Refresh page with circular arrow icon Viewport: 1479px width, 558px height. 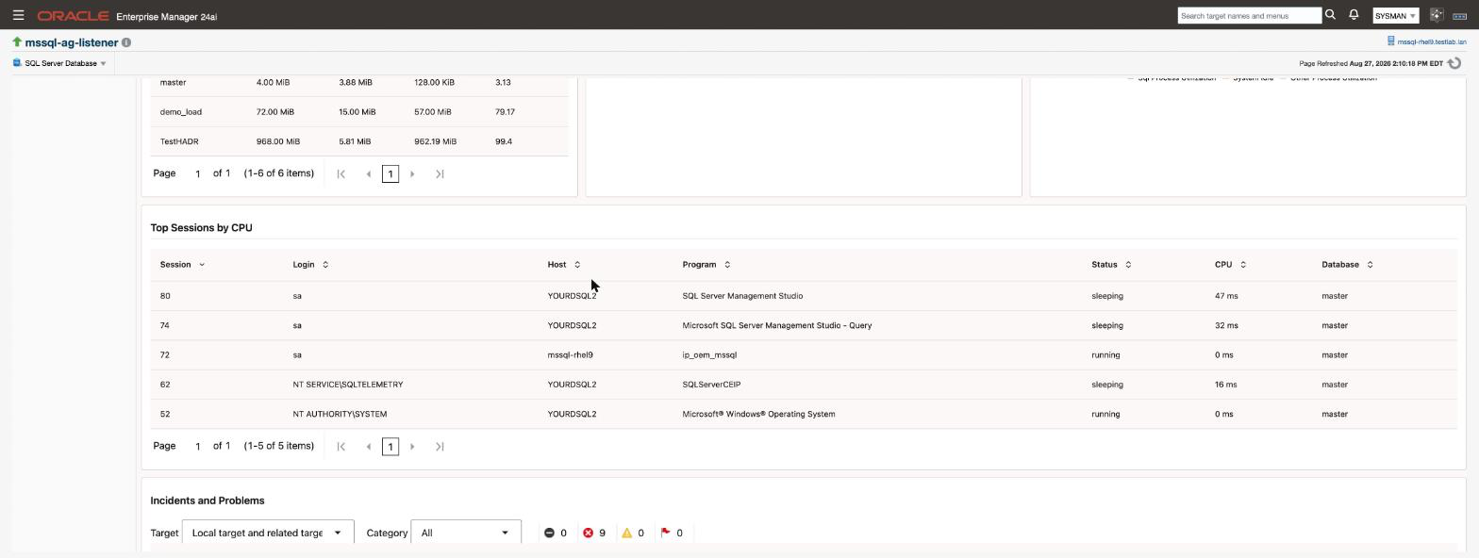tap(1454, 63)
